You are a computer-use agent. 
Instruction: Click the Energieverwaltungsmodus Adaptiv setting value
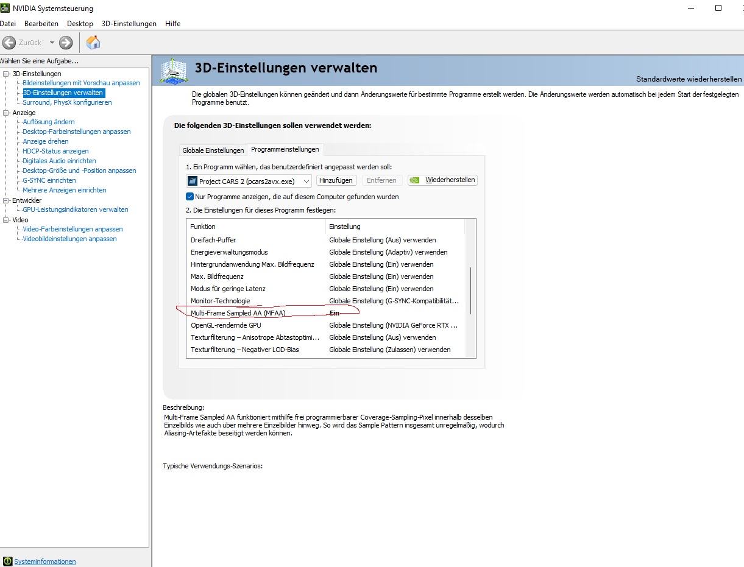(x=388, y=252)
